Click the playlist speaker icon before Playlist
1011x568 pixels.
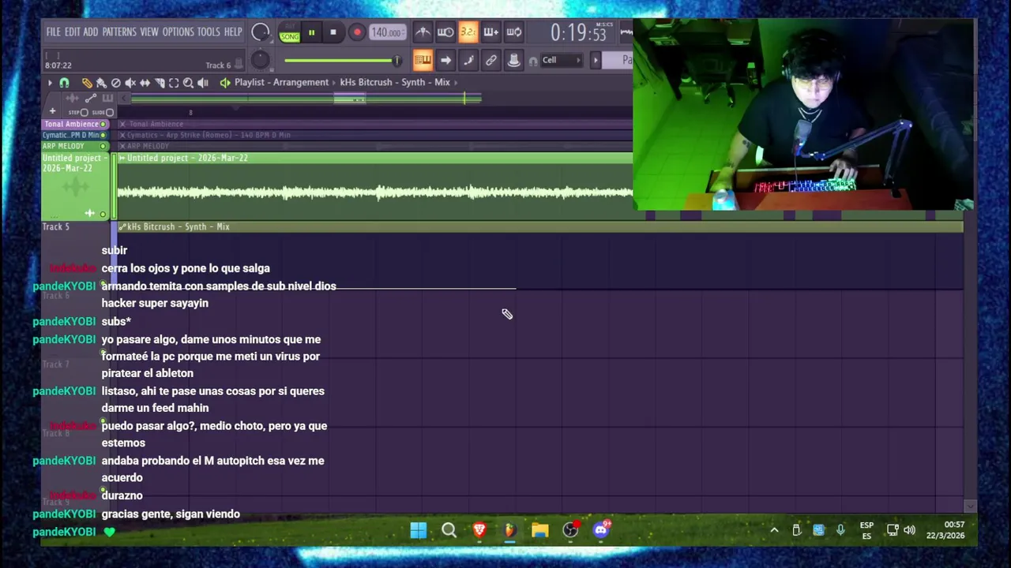point(225,82)
